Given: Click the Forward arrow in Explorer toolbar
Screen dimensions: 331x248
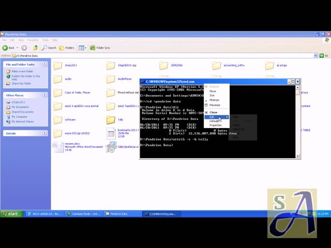Looking at the screenshot, I should click(24, 48).
